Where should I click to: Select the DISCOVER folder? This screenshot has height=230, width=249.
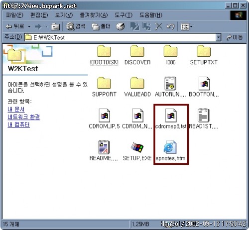pyautogui.click(x=137, y=55)
